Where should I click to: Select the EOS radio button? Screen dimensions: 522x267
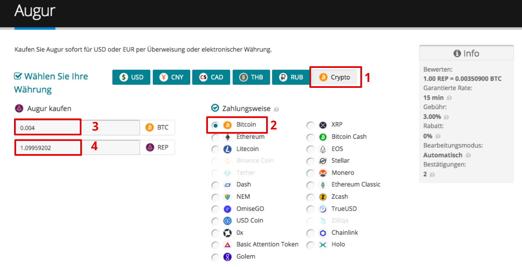tap(311, 149)
